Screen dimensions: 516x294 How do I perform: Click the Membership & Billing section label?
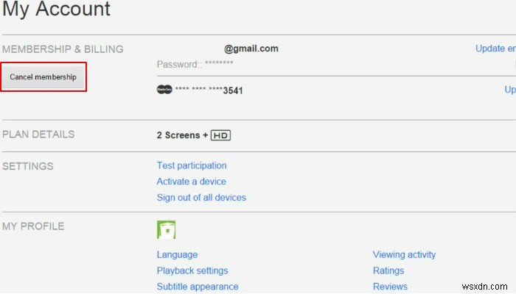[63, 49]
